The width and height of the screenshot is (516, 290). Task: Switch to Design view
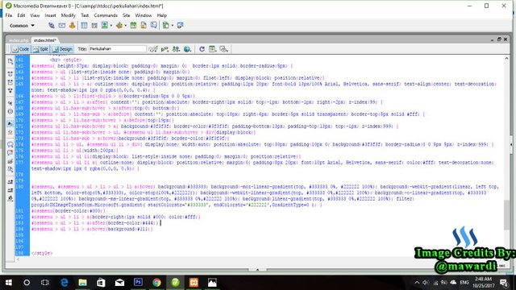pos(62,49)
